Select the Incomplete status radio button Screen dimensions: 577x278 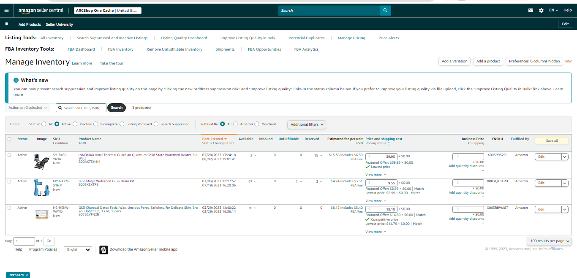96,124
